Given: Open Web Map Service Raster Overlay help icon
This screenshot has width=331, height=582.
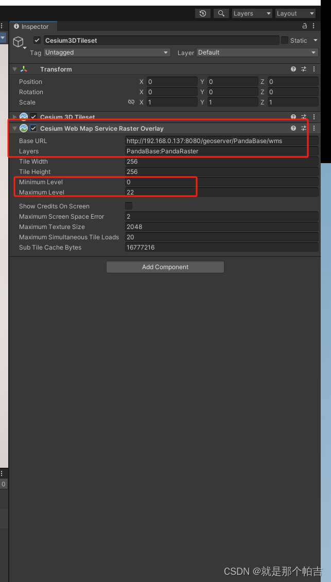Looking at the screenshot, I should [x=293, y=129].
